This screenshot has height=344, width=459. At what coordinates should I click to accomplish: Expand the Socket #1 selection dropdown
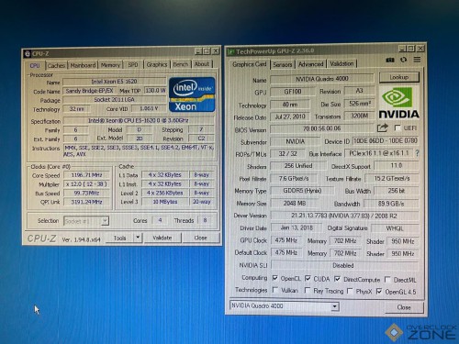click(105, 220)
